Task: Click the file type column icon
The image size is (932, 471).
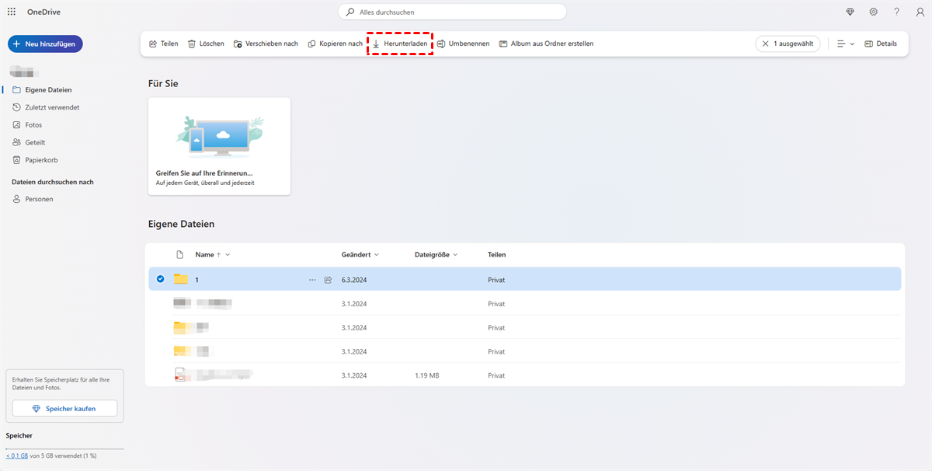Action: pyautogui.click(x=180, y=255)
